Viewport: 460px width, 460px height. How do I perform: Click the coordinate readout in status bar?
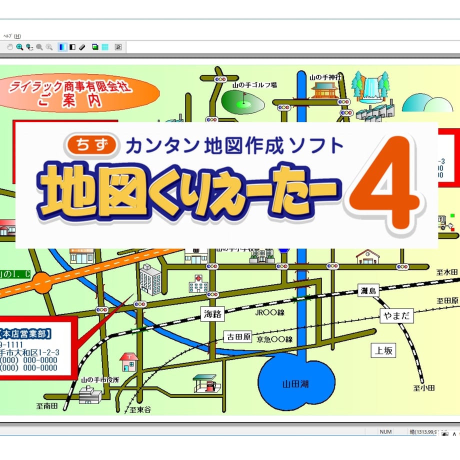click(x=423, y=432)
